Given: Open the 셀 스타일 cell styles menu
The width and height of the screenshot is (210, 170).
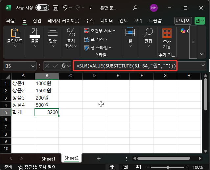Looking at the screenshot, I should coord(98,48).
